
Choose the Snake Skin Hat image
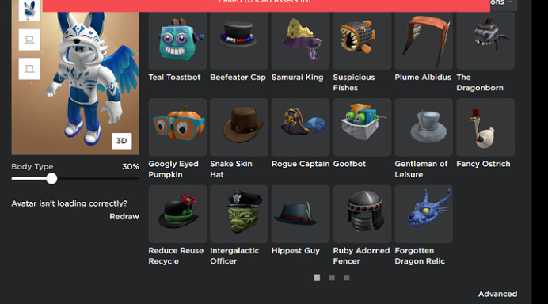tap(239, 127)
